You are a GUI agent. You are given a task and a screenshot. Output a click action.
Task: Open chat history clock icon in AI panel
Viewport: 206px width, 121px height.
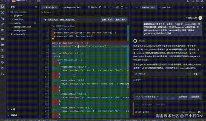coord(198,7)
